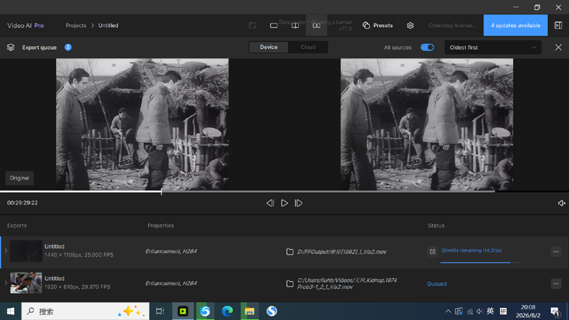Viewport: 569px width, 320px height.
Task: Open Microsoft Edge from taskbar
Action: (227, 311)
